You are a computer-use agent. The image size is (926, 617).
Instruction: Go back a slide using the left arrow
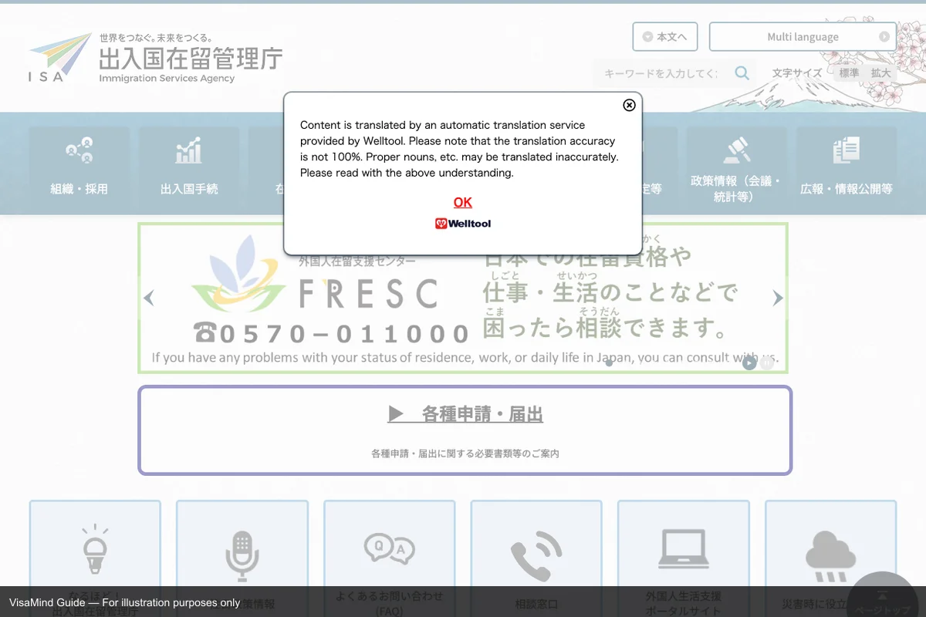point(149,298)
